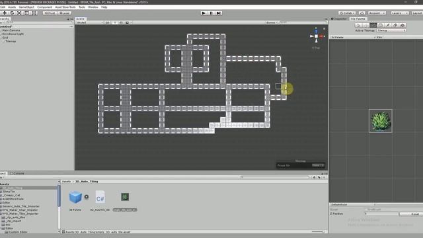The image size is (423, 238).
Task: Open the Help menu
Action: click(x=104, y=7)
